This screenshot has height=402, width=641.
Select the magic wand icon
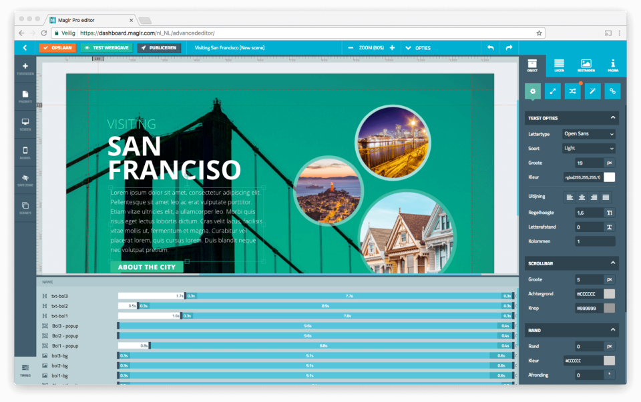pos(592,91)
